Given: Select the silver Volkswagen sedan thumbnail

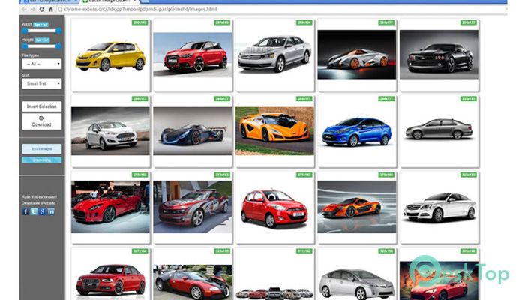Looking at the screenshot, I should coord(274,53).
